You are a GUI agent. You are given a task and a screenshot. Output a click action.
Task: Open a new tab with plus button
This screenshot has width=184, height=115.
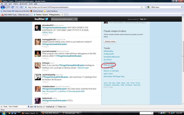(66, 15)
